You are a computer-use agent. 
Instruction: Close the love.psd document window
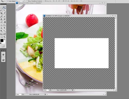[105, 3]
